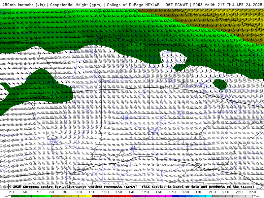Click the 60 value on the color scale
Image resolution: width=264 pixels, height=198 pixels.
click(x=25, y=192)
